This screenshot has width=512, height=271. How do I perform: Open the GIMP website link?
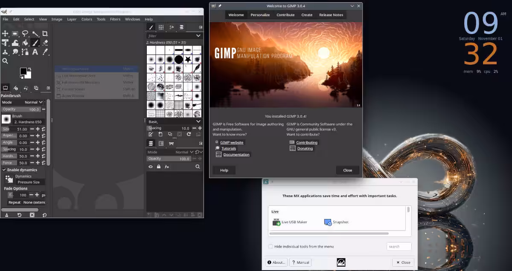[232, 142]
